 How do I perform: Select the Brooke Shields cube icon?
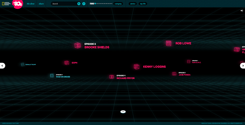(x=77, y=45)
